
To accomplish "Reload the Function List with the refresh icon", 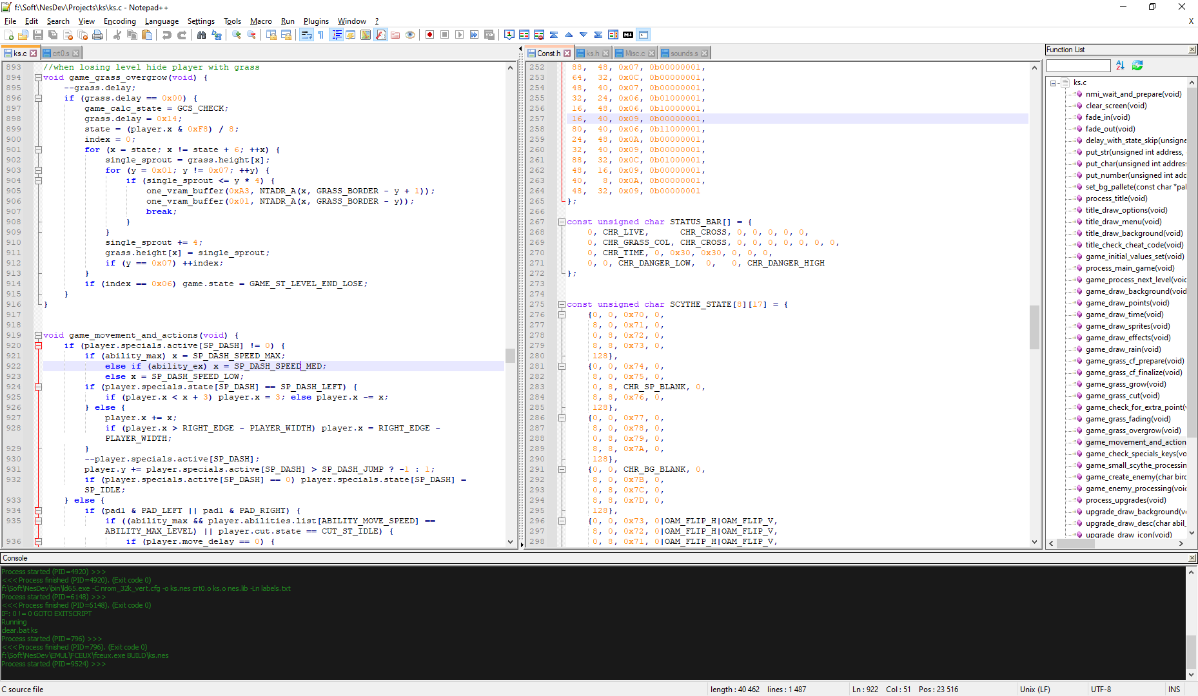I will pyautogui.click(x=1137, y=65).
